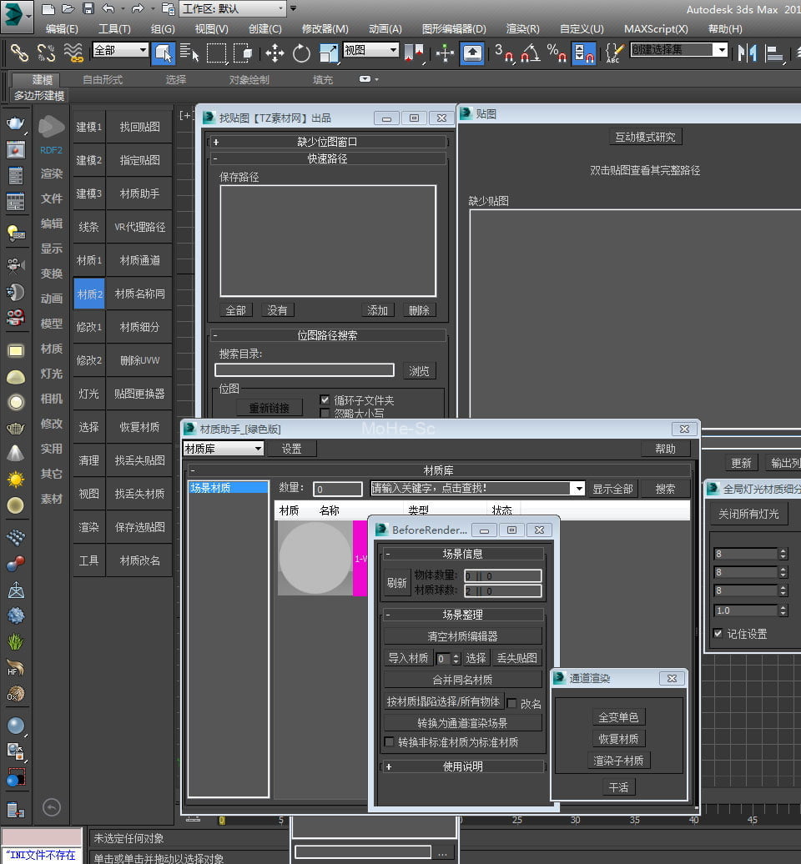Click the yellow sun light icon

[15, 480]
